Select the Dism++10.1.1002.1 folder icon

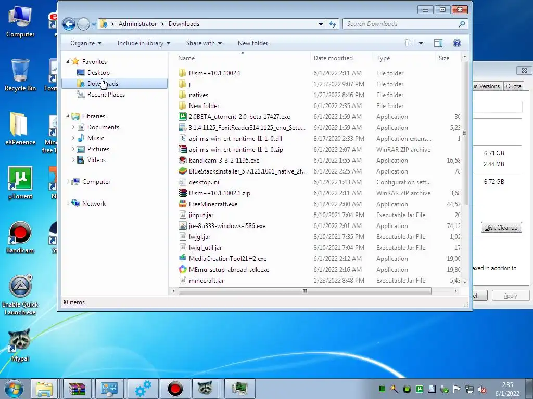[x=183, y=73]
